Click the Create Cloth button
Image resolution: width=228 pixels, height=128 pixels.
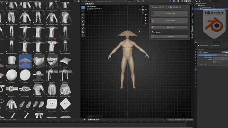pos(170,14)
